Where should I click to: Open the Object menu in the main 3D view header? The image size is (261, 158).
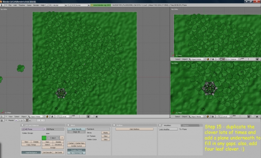(x=24, y=117)
